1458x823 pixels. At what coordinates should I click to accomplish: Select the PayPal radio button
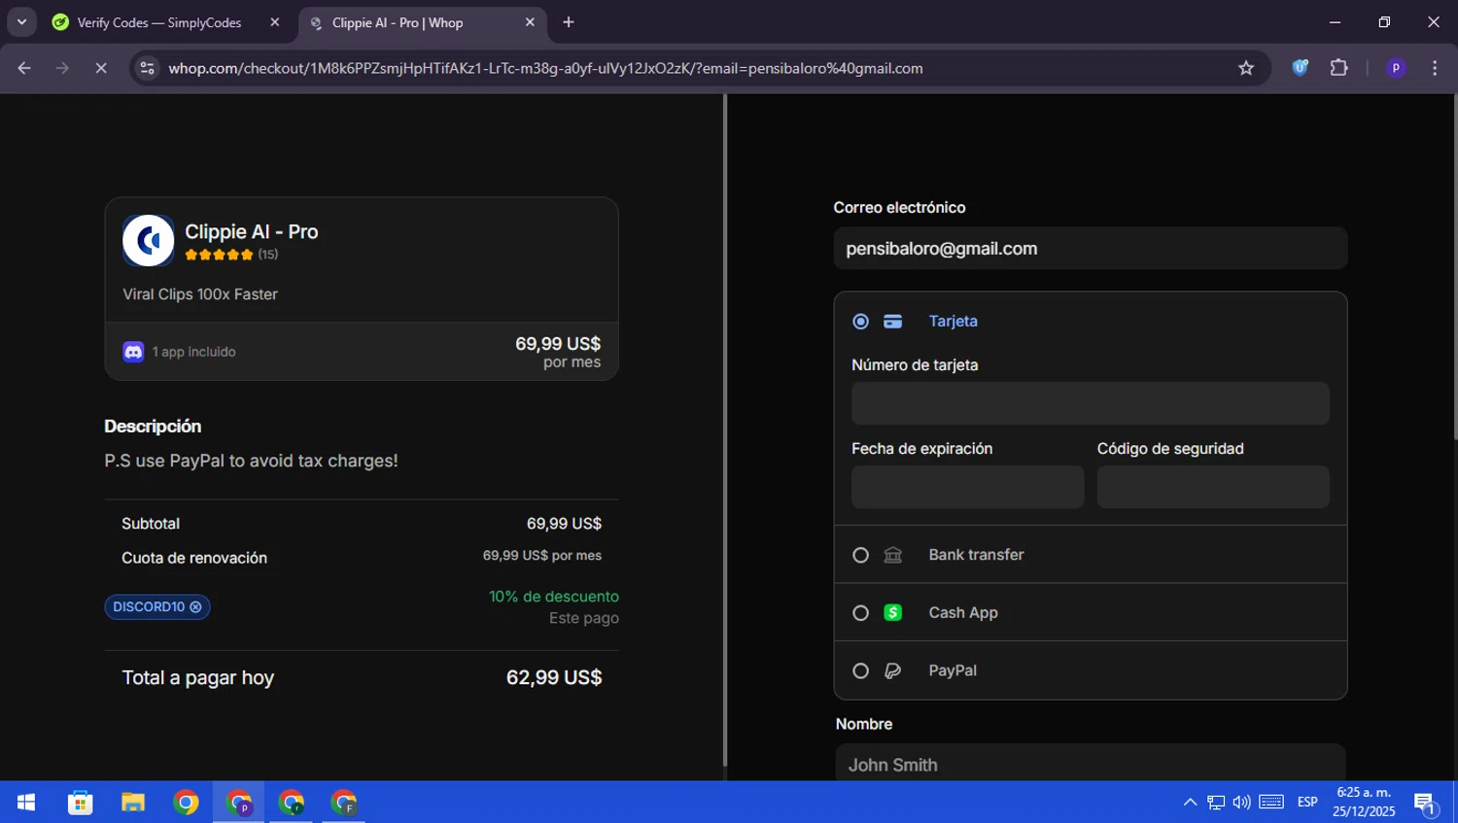(x=860, y=670)
